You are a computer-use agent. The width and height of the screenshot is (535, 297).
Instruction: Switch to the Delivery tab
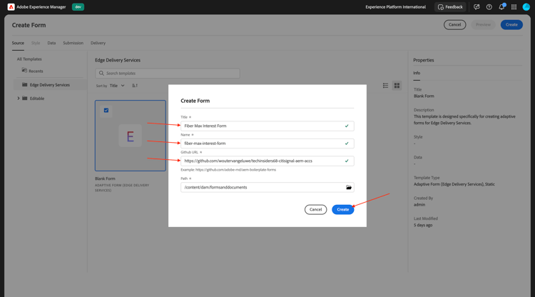coord(98,43)
